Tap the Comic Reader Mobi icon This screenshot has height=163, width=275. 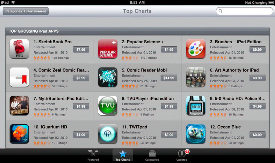pos(107,77)
